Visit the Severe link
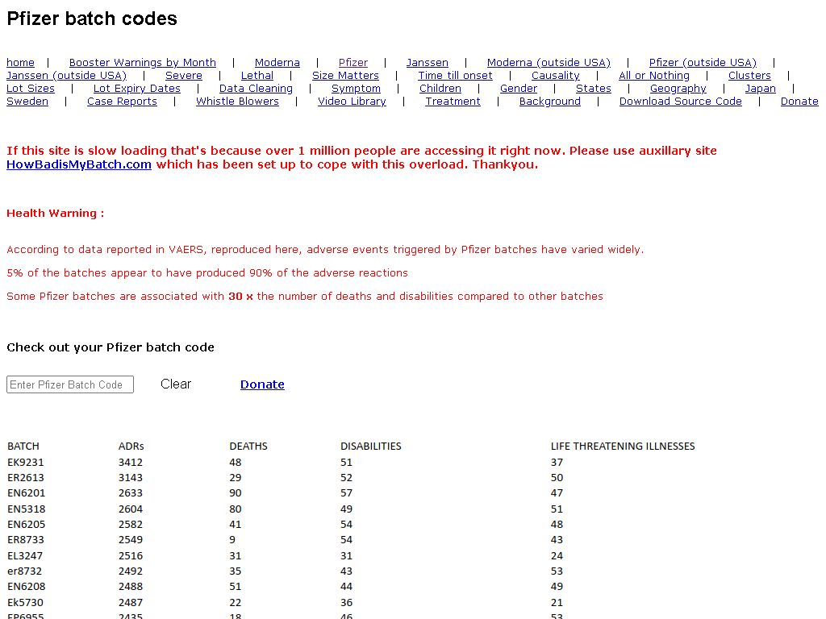Screen dimensions: 826x619 pyautogui.click(x=184, y=75)
